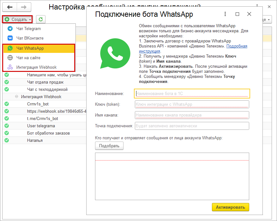Viewport: 277px width, 221px height.
Task: Close the Подключение бота WhatsApp dialog
Action: pyautogui.click(x=249, y=14)
